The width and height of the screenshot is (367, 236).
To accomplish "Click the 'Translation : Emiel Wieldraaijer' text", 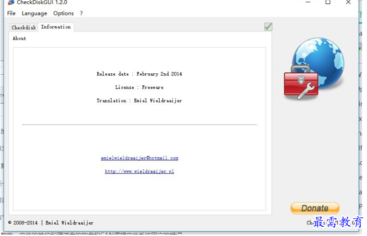I will point(139,101).
